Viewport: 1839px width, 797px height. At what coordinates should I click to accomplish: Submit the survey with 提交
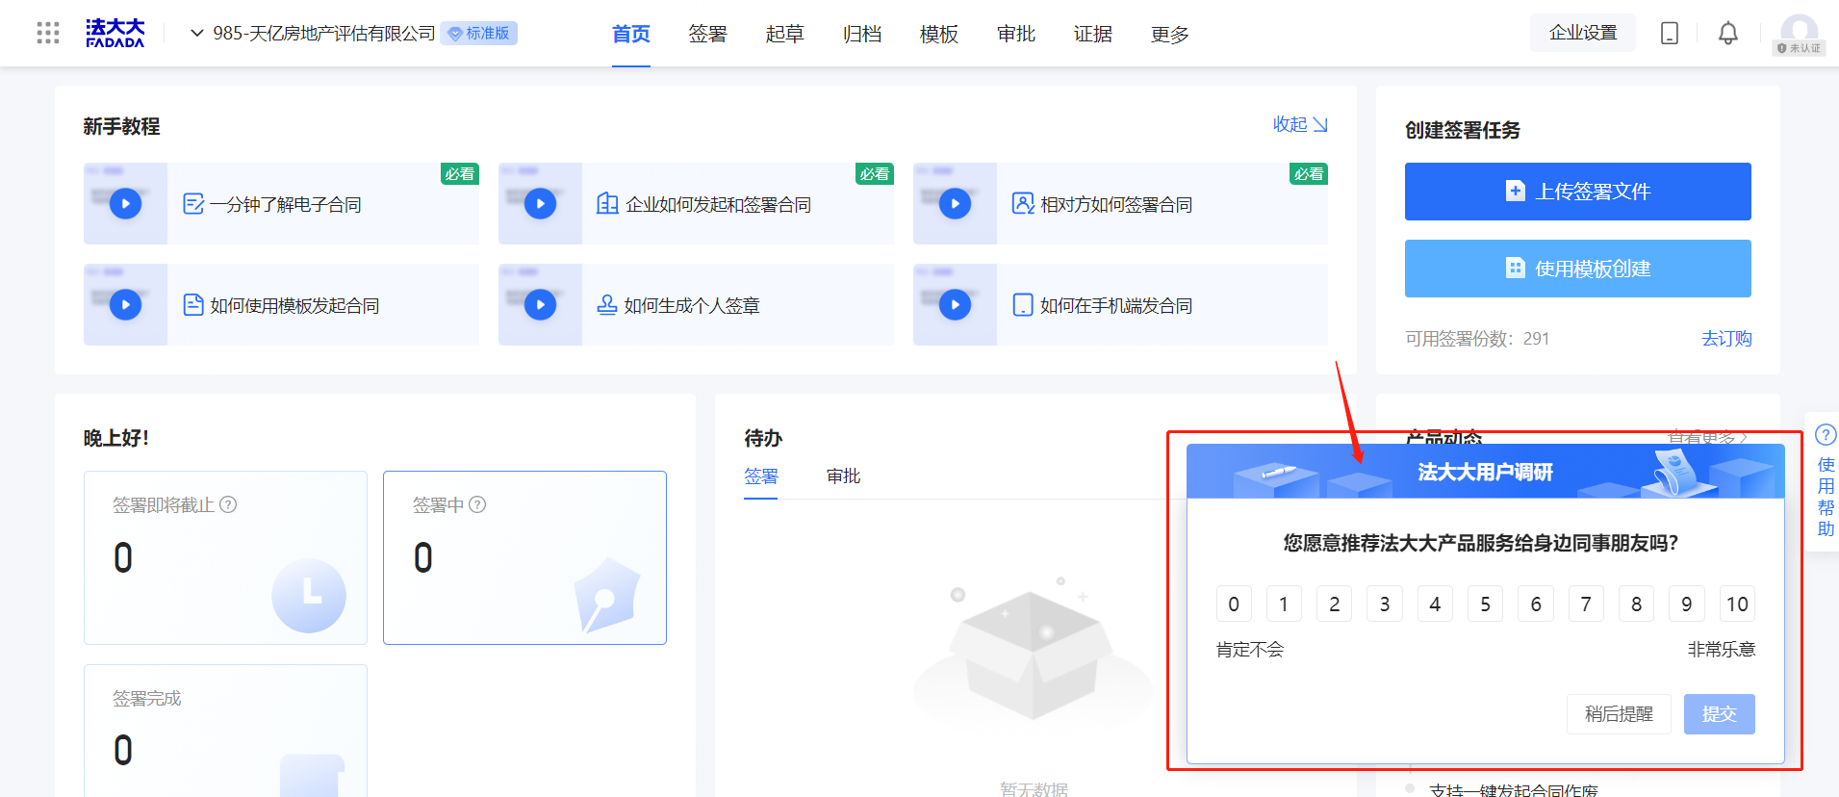(1719, 714)
